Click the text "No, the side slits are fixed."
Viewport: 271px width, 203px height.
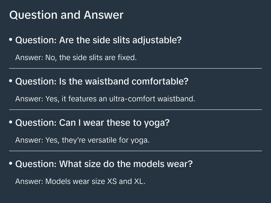pos(91,58)
